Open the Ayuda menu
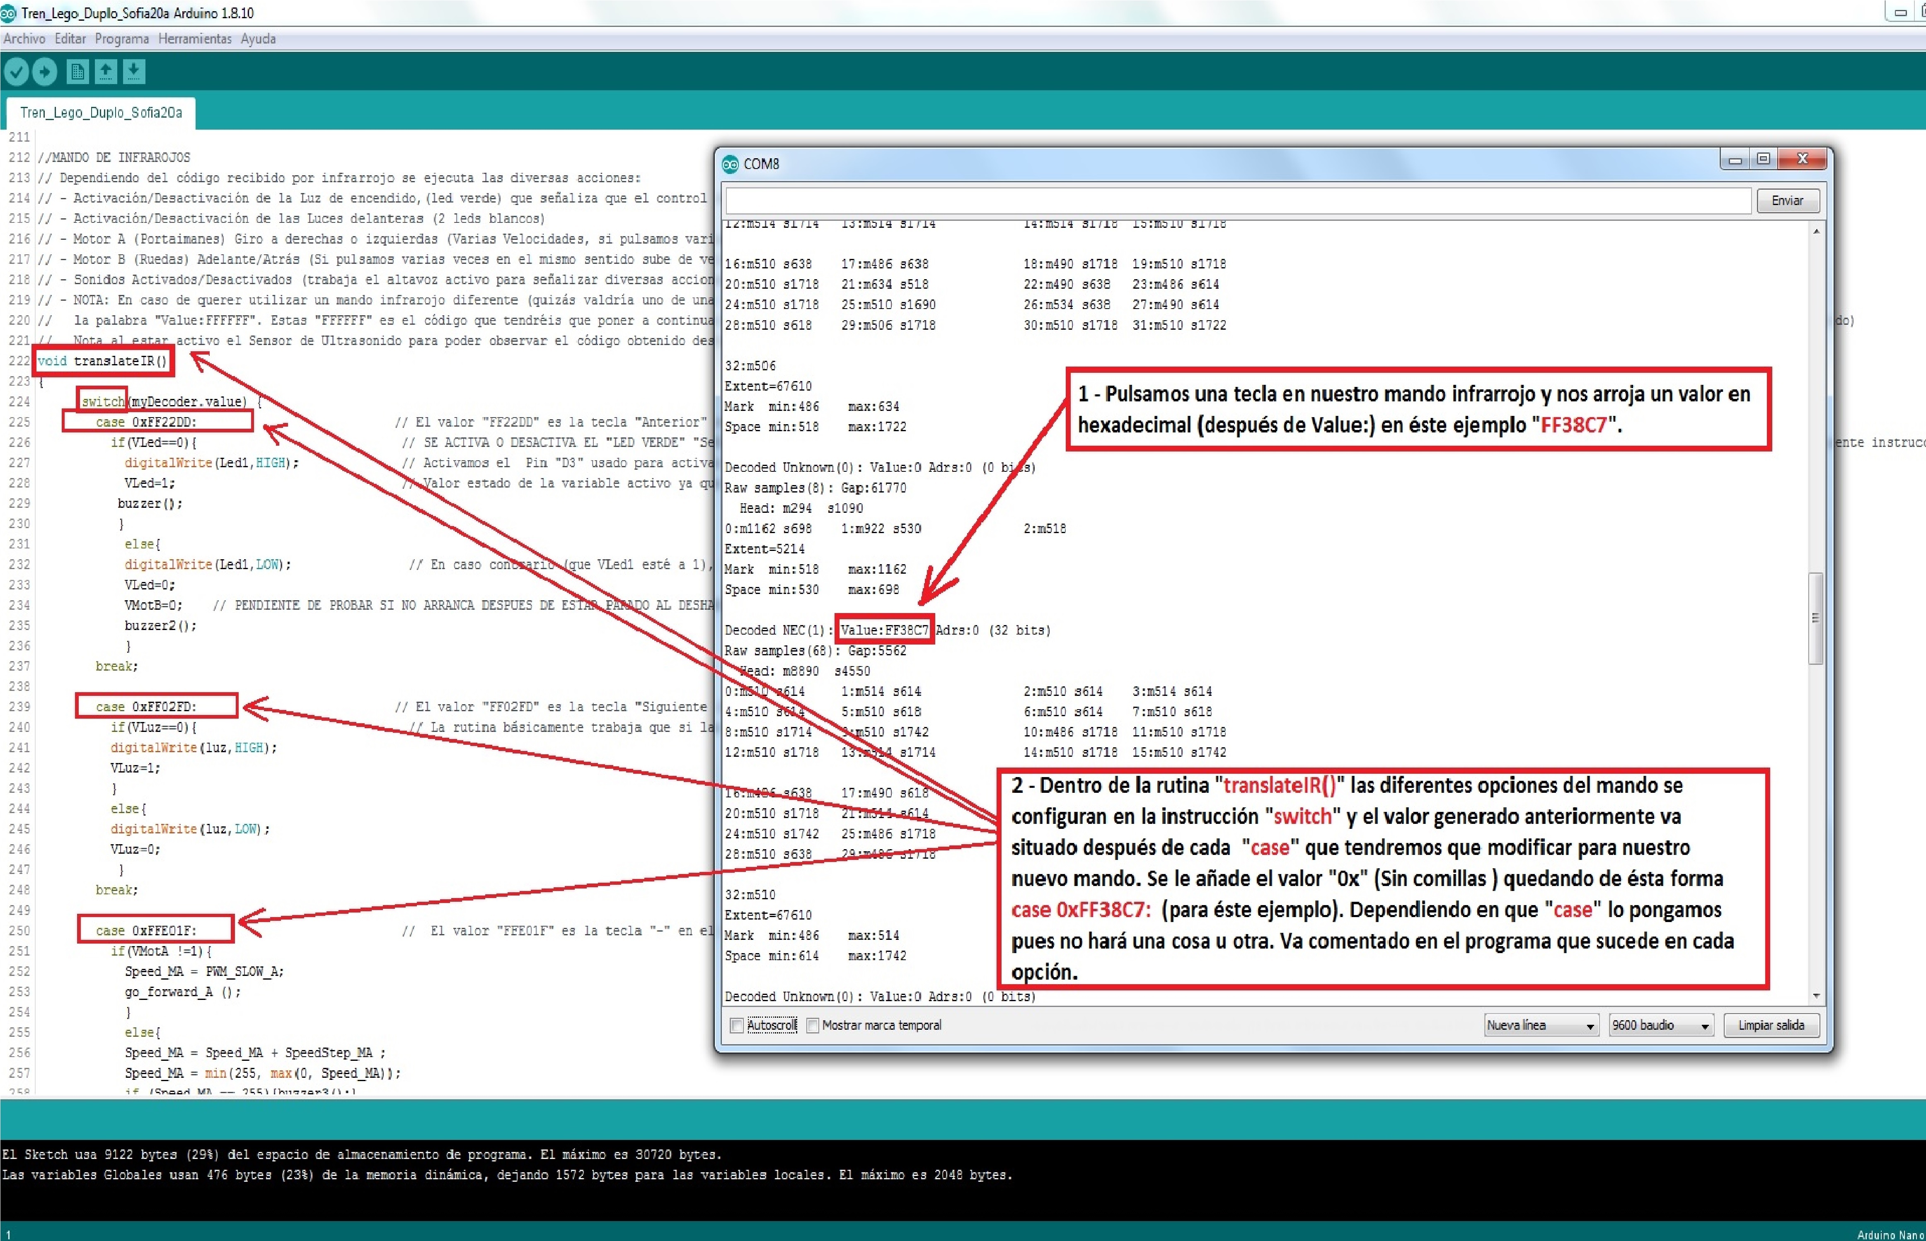Screen dimensions: 1926x1241 258,39
